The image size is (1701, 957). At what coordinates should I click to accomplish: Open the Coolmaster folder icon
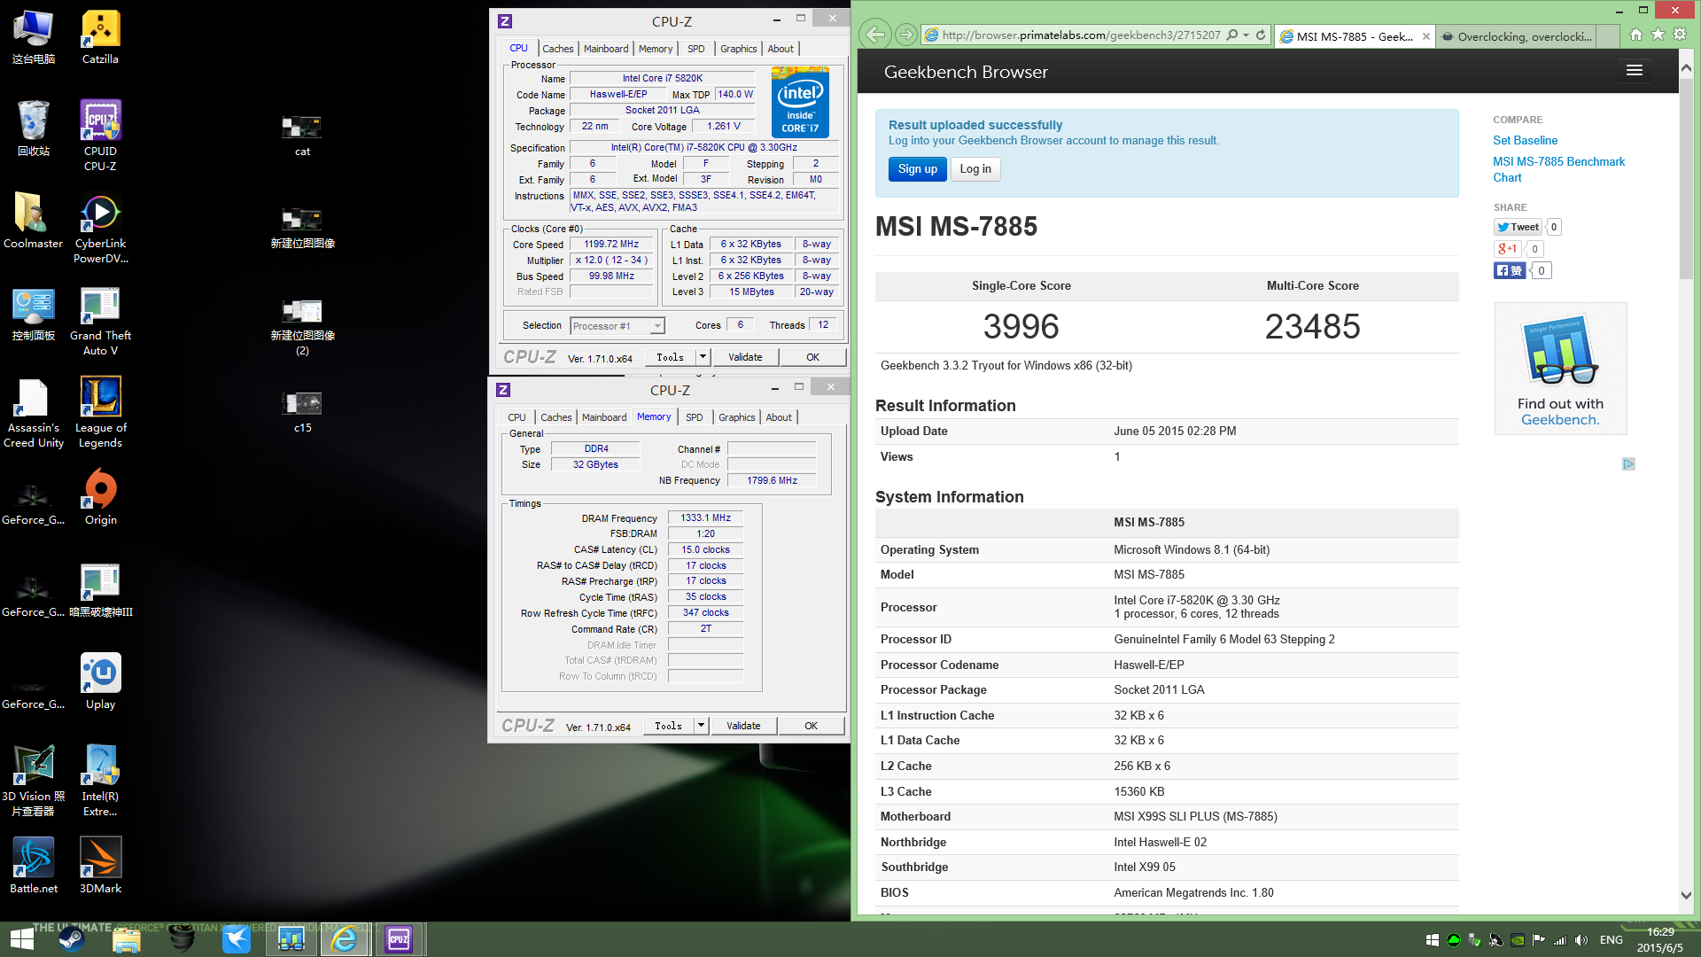coord(34,221)
